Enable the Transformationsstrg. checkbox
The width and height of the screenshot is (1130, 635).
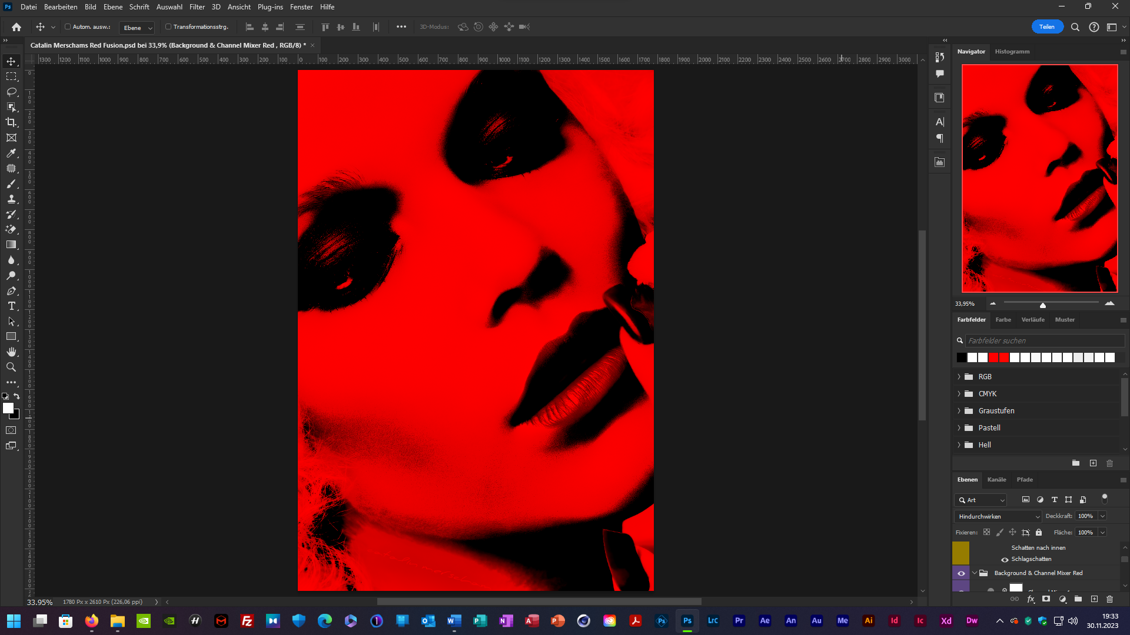(x=168, y=26)
